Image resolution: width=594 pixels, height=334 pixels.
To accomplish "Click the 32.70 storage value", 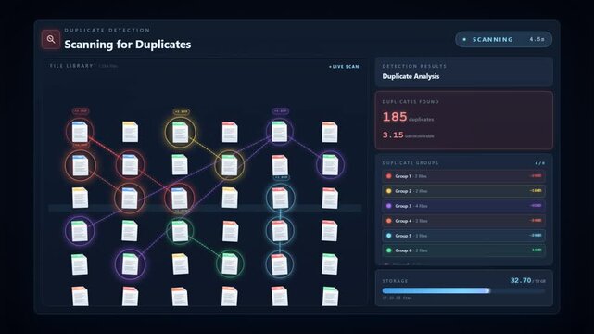I will 521,280.
